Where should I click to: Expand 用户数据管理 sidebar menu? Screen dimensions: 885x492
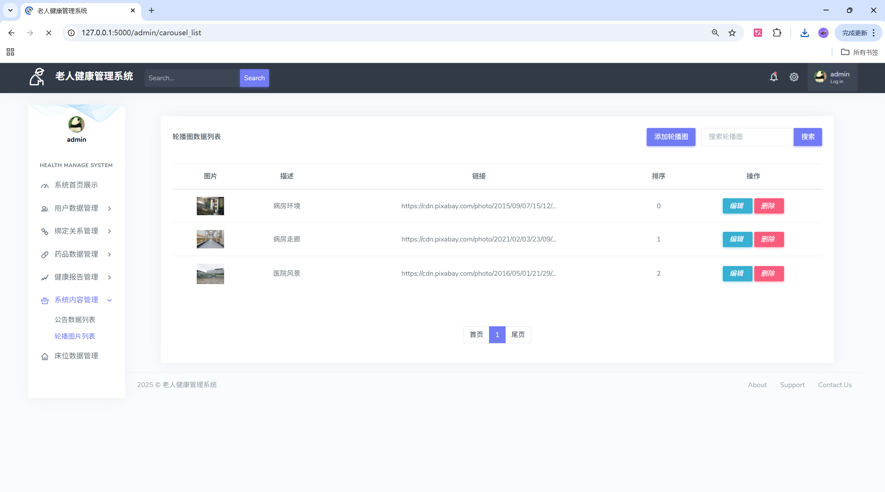click(x=76, y=208)
